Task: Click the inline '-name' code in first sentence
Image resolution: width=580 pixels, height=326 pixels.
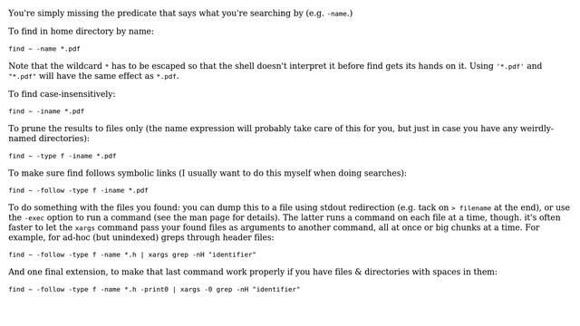Action: click(337, 14)
